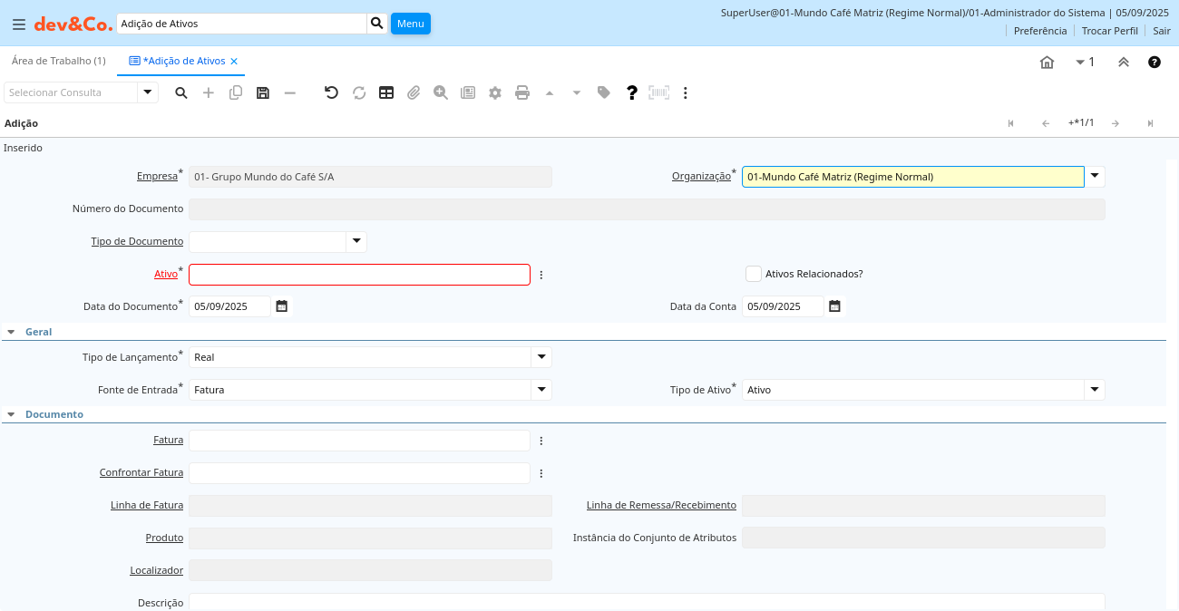This screenshot has width=1179, height=611.
Task: Click the Undo changes icon
Action: point(331,92)
